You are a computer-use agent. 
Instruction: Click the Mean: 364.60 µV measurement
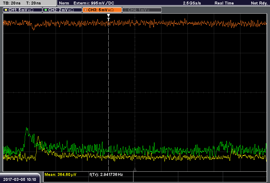coord(60,175)
